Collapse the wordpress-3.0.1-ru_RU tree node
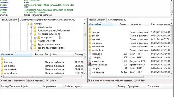The width and height of the screenshot is (174, 97). tap(32, 34)
